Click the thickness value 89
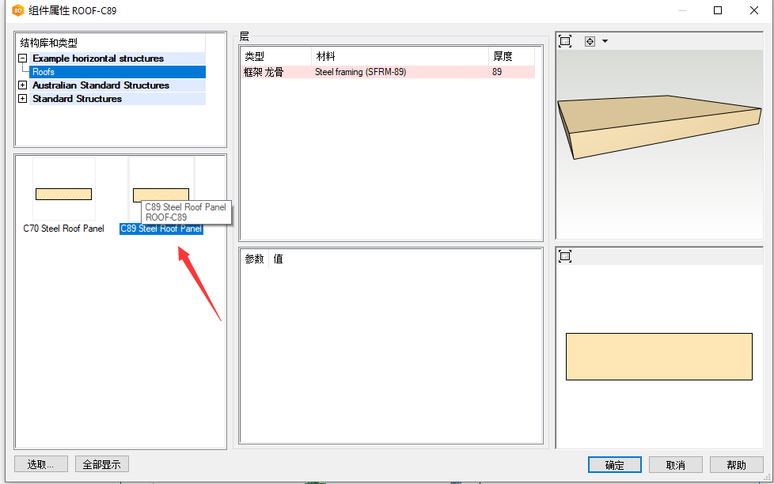Image resolution: width=774 pixels, height=484 pixels. click(x=497, y=72)
